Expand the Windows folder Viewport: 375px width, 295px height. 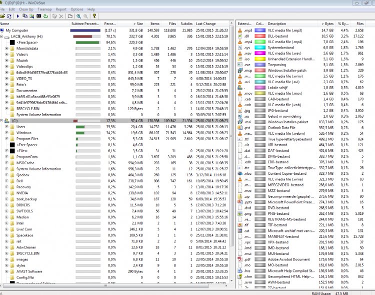[x=6, y=133]
